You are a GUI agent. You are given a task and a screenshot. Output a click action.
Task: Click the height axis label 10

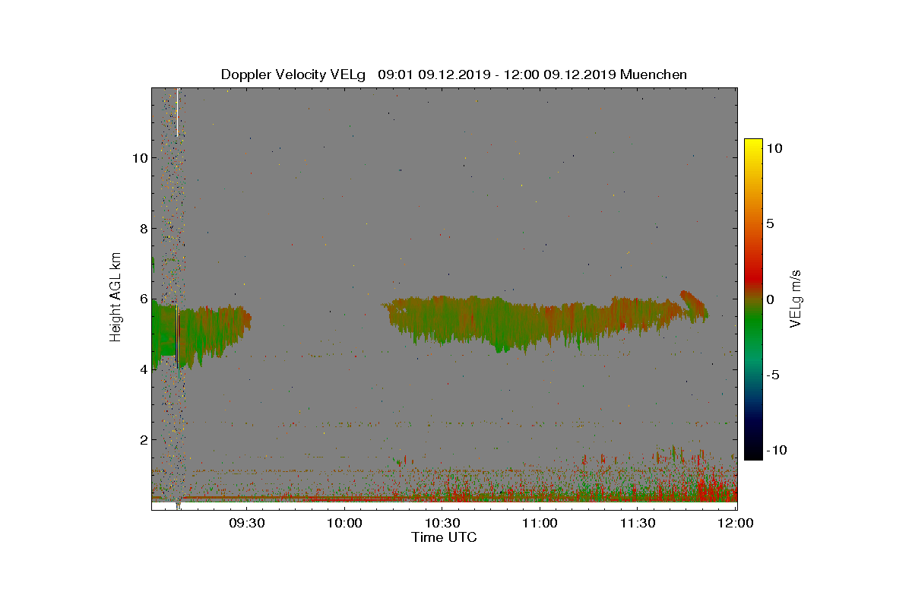coord(138,158)
